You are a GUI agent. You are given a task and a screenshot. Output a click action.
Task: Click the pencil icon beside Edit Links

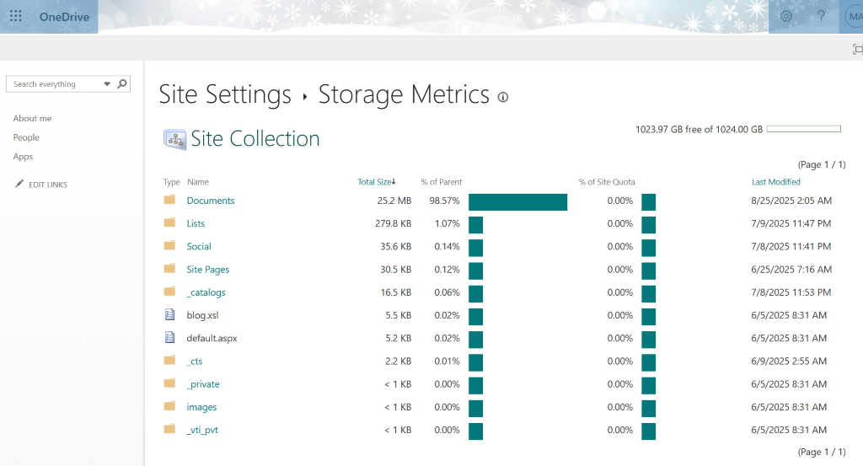[x=19, y=185]
